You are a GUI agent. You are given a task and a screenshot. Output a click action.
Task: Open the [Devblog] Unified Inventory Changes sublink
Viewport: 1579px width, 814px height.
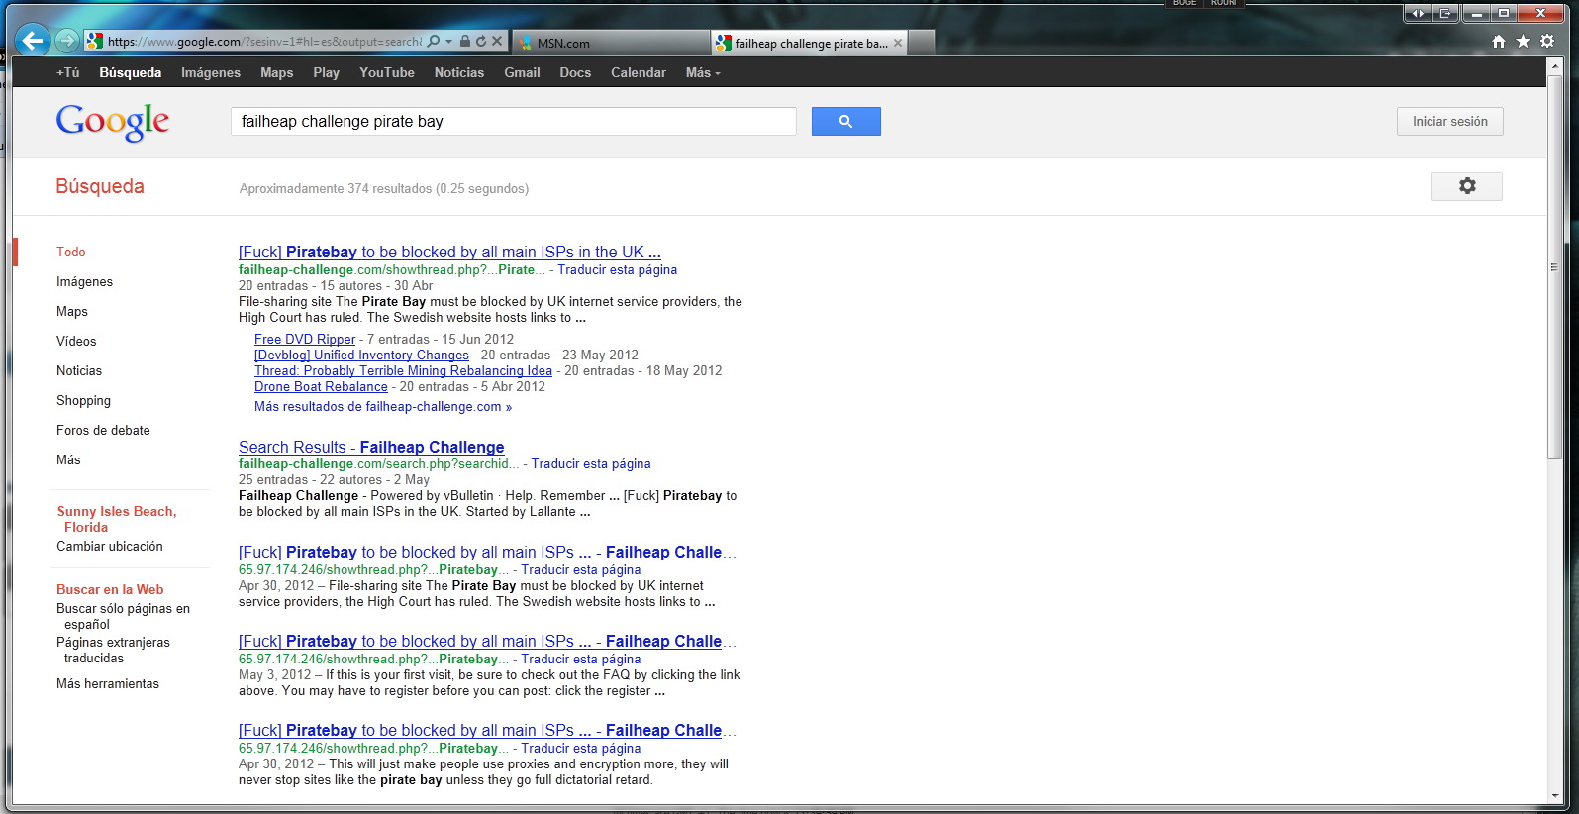pos(361,355)
